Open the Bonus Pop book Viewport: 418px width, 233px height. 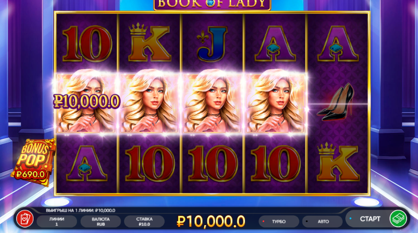pyautogui.click(x=33, y=162)
